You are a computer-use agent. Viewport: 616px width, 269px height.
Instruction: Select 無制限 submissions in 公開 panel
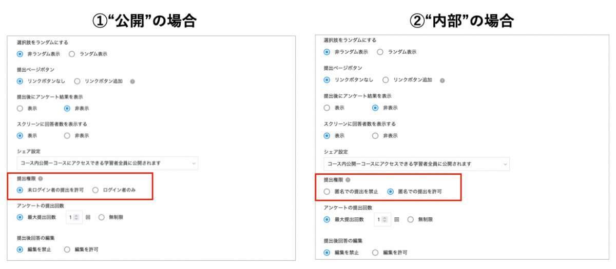101,217
